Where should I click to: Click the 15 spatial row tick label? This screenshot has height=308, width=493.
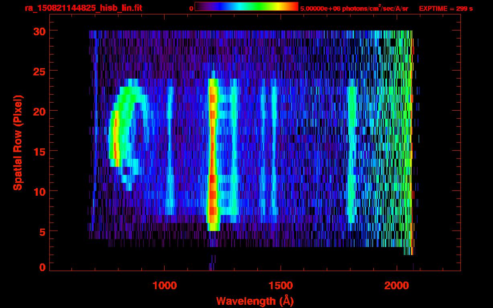click(39, 151)
